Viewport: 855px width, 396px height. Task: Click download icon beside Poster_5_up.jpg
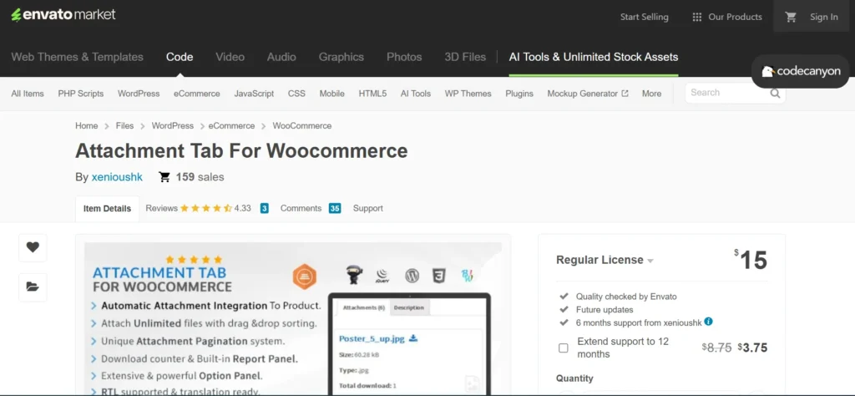coord(412,338)
